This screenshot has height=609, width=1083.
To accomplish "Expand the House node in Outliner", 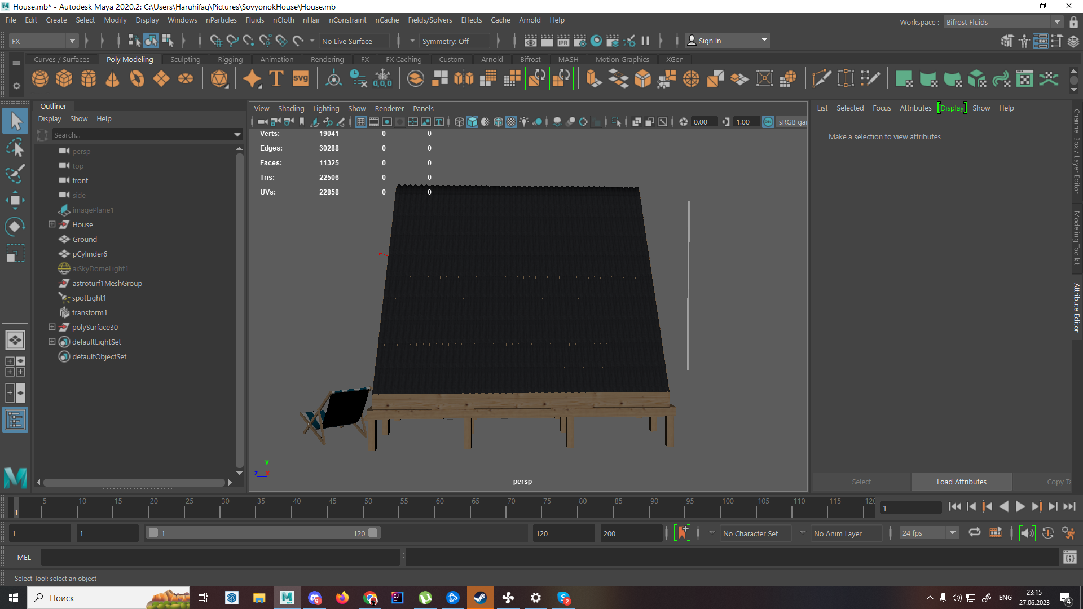I will click(52, 224).
